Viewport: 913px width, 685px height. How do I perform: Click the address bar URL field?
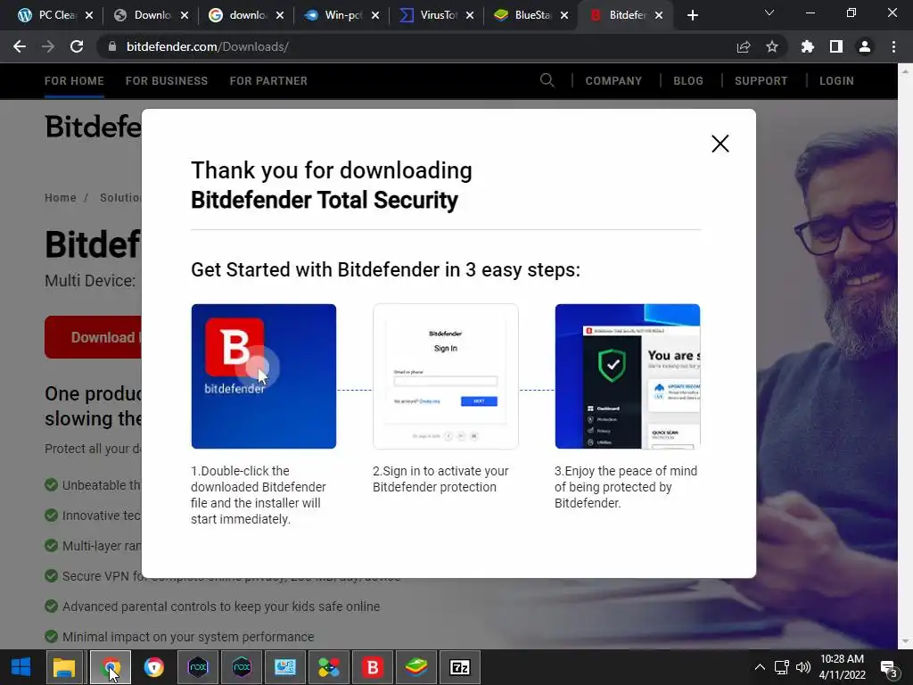(419, 46)
